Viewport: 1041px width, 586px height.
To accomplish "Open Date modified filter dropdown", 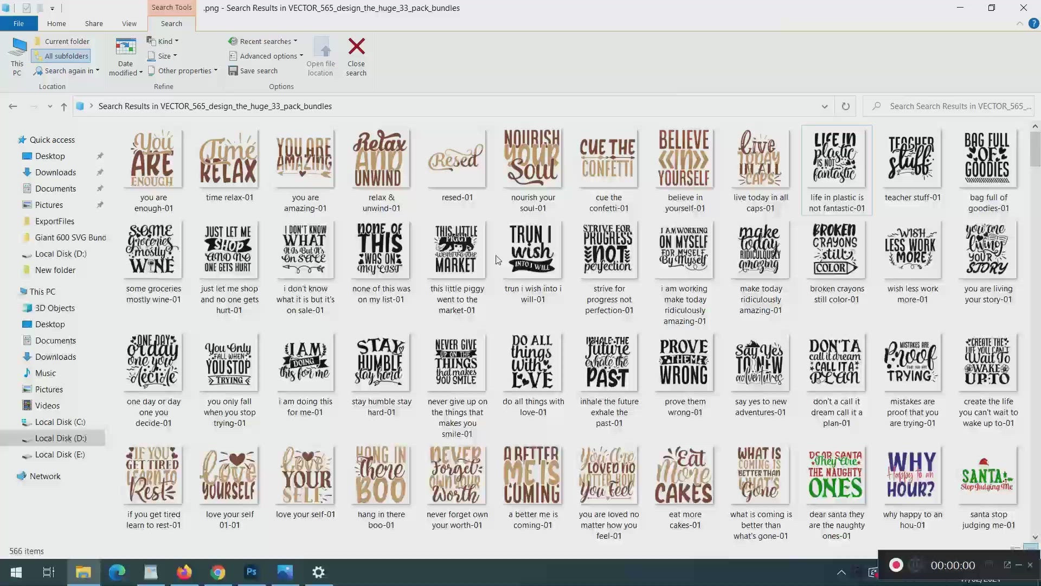I will click(x=125, y=57).
